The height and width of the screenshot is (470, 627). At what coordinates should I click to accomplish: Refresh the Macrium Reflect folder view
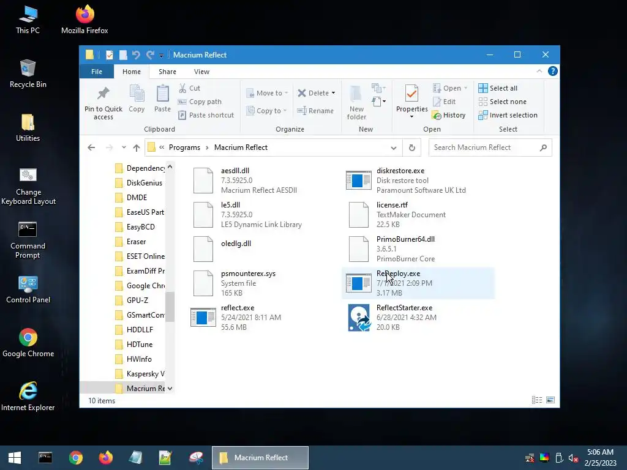coord(412,148)
